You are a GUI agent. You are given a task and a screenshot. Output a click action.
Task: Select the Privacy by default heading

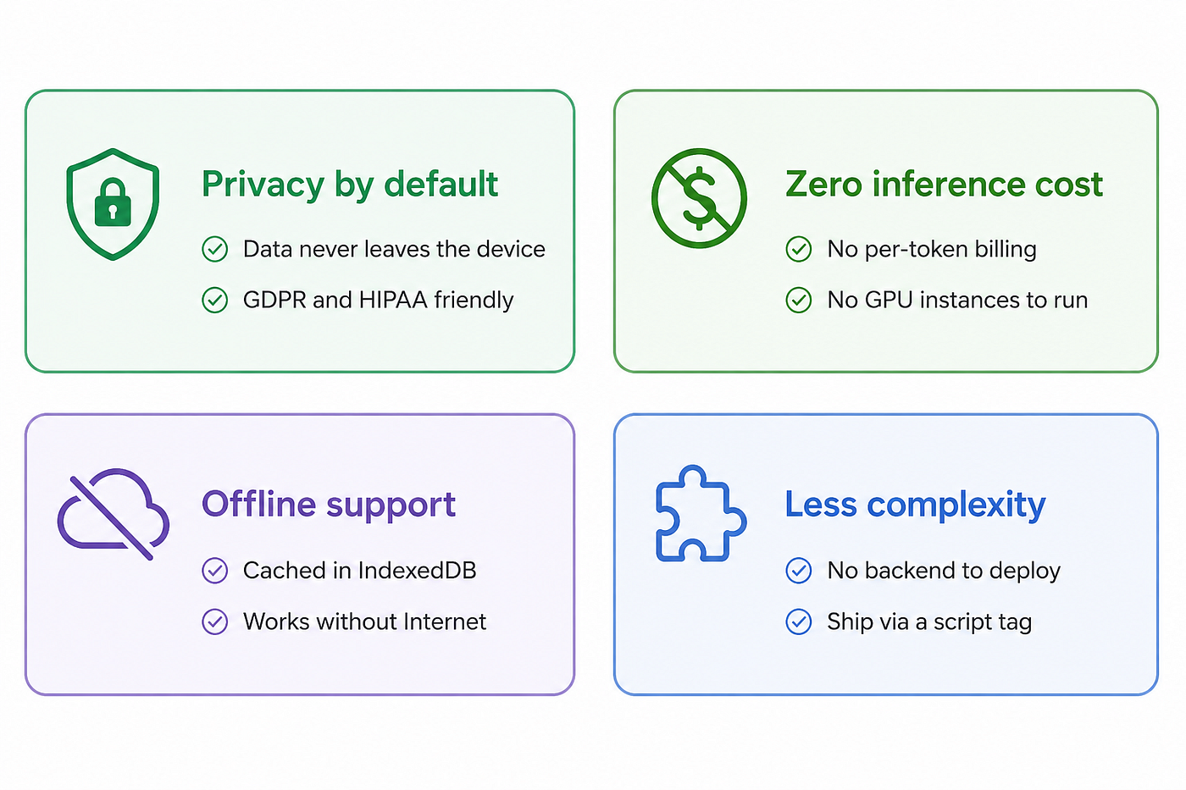tap(350, 185)
